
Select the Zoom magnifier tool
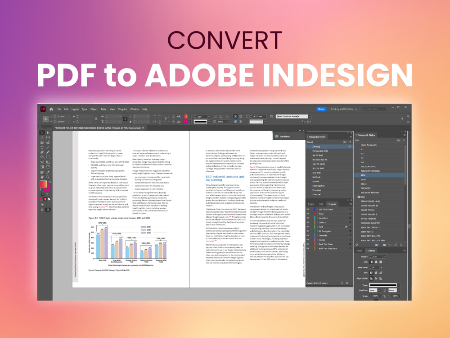pyautogui.click(x=48, y=177)
